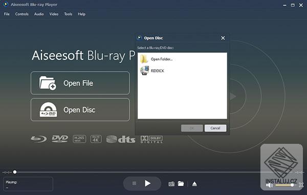Click the progress bar handle knob

[x=15, y=172]
